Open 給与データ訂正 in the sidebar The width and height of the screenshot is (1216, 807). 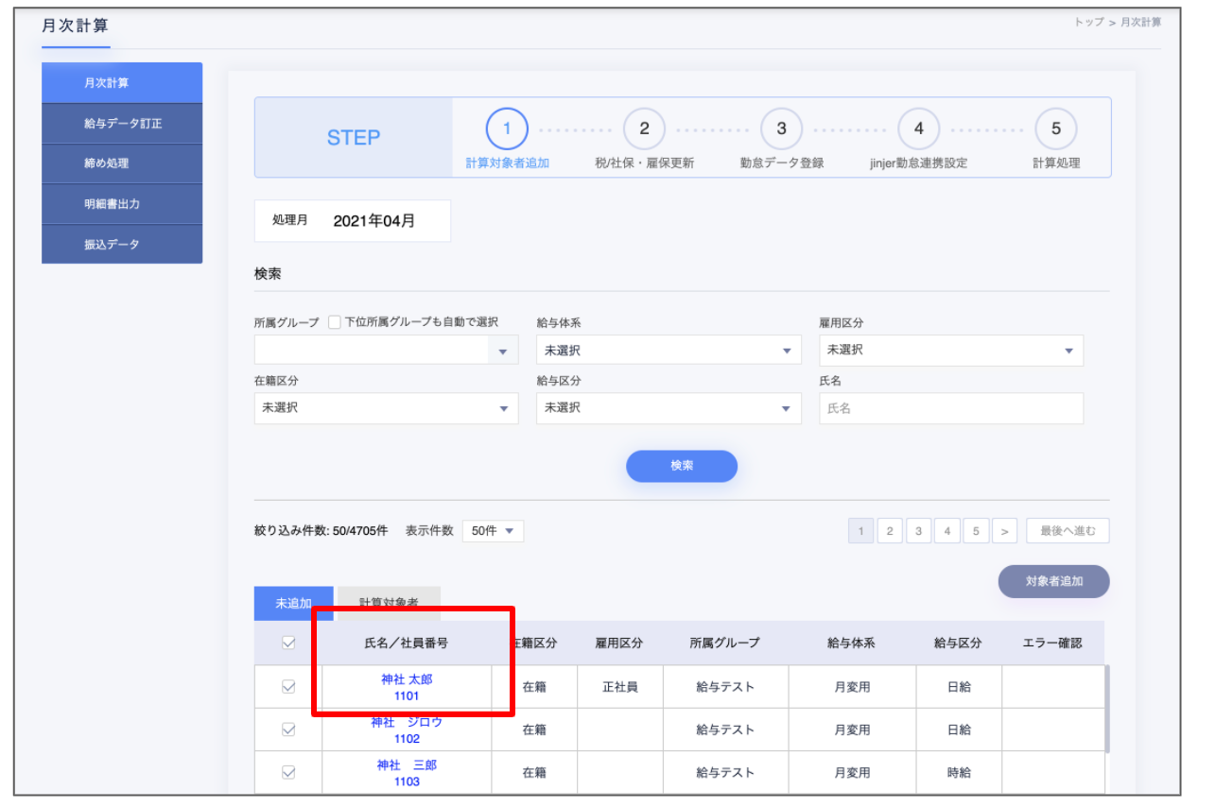tap(122, 123)
